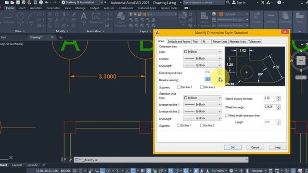Switch to the Text tab in dialog
Viewport: 308px width, 173px height.
(x=195, y=42)
